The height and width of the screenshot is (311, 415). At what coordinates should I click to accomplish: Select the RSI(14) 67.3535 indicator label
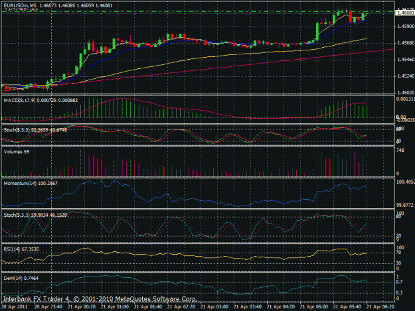click(x=21, y=249)
